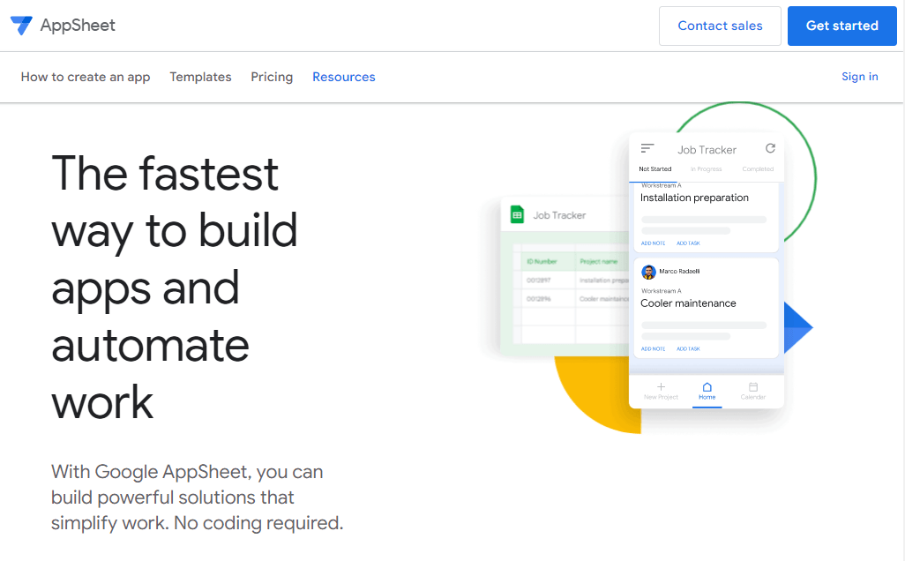Select Resources in the navigation bar

tap(343, 77)
